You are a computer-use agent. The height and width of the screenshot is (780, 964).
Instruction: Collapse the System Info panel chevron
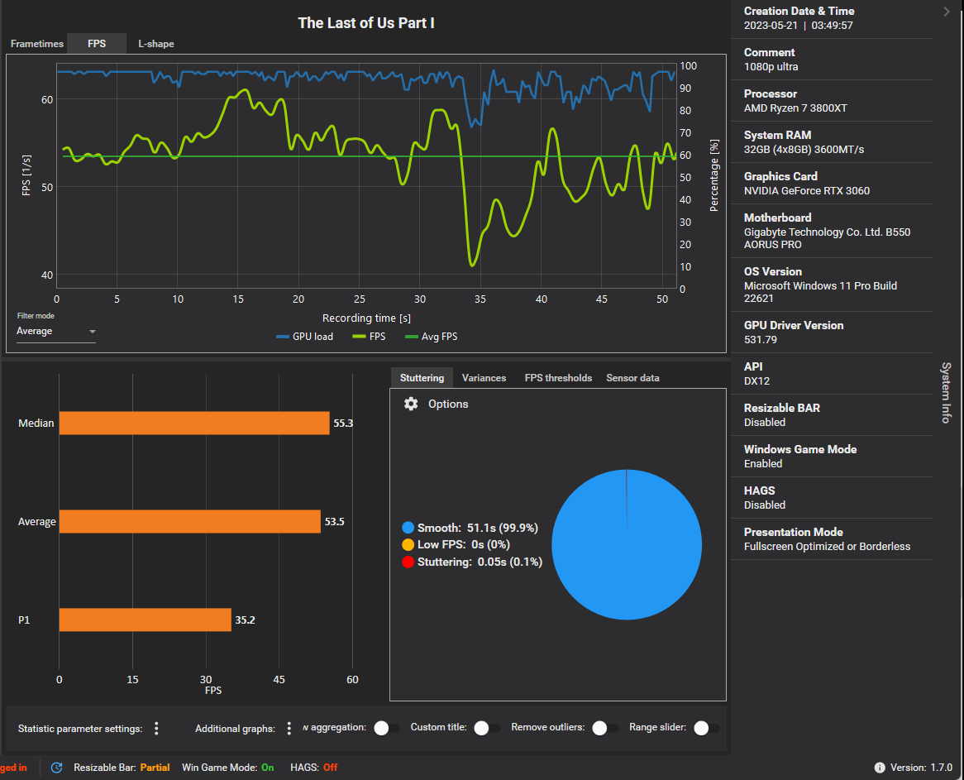(x=946, y=12)
